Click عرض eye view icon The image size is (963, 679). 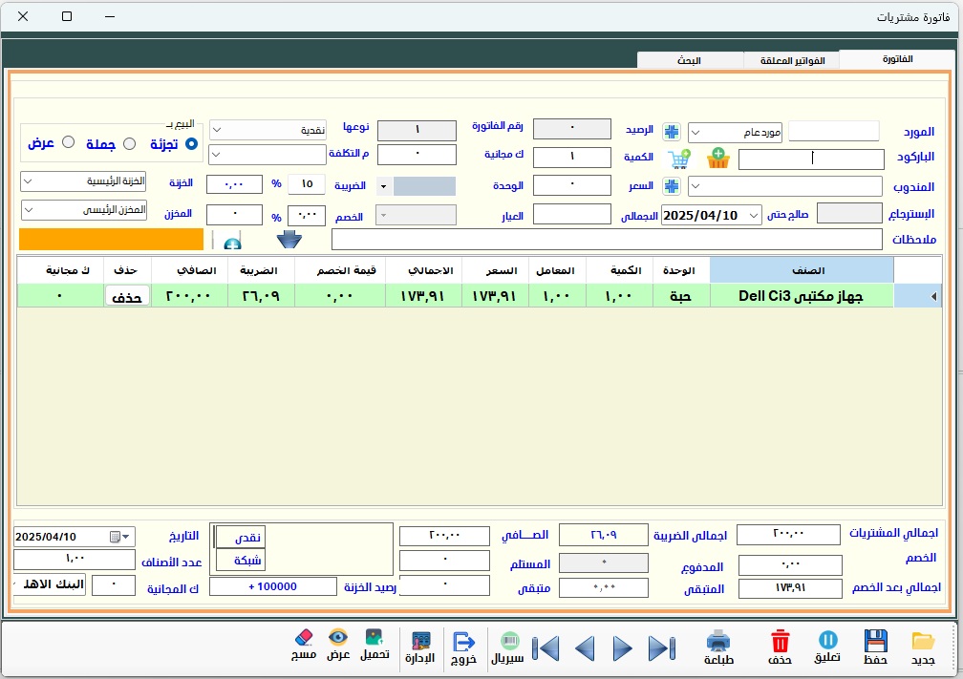(x=338, y=637)
